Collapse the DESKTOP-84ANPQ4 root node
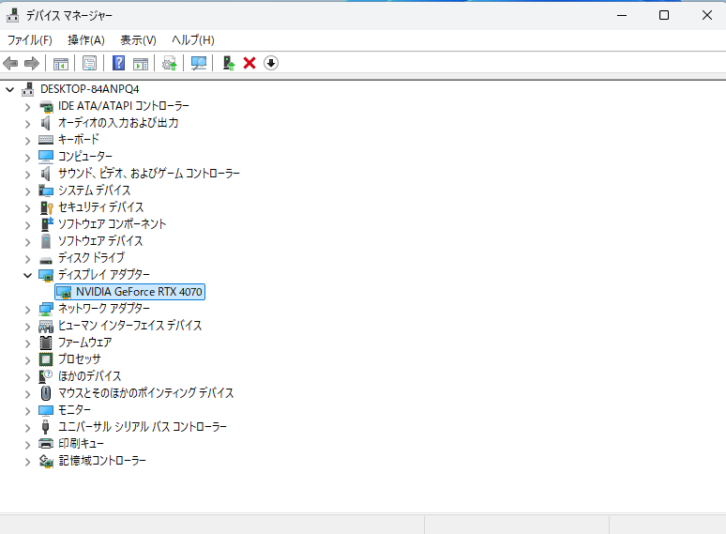This screenshot has height=534, width=726. coord(9,89)
